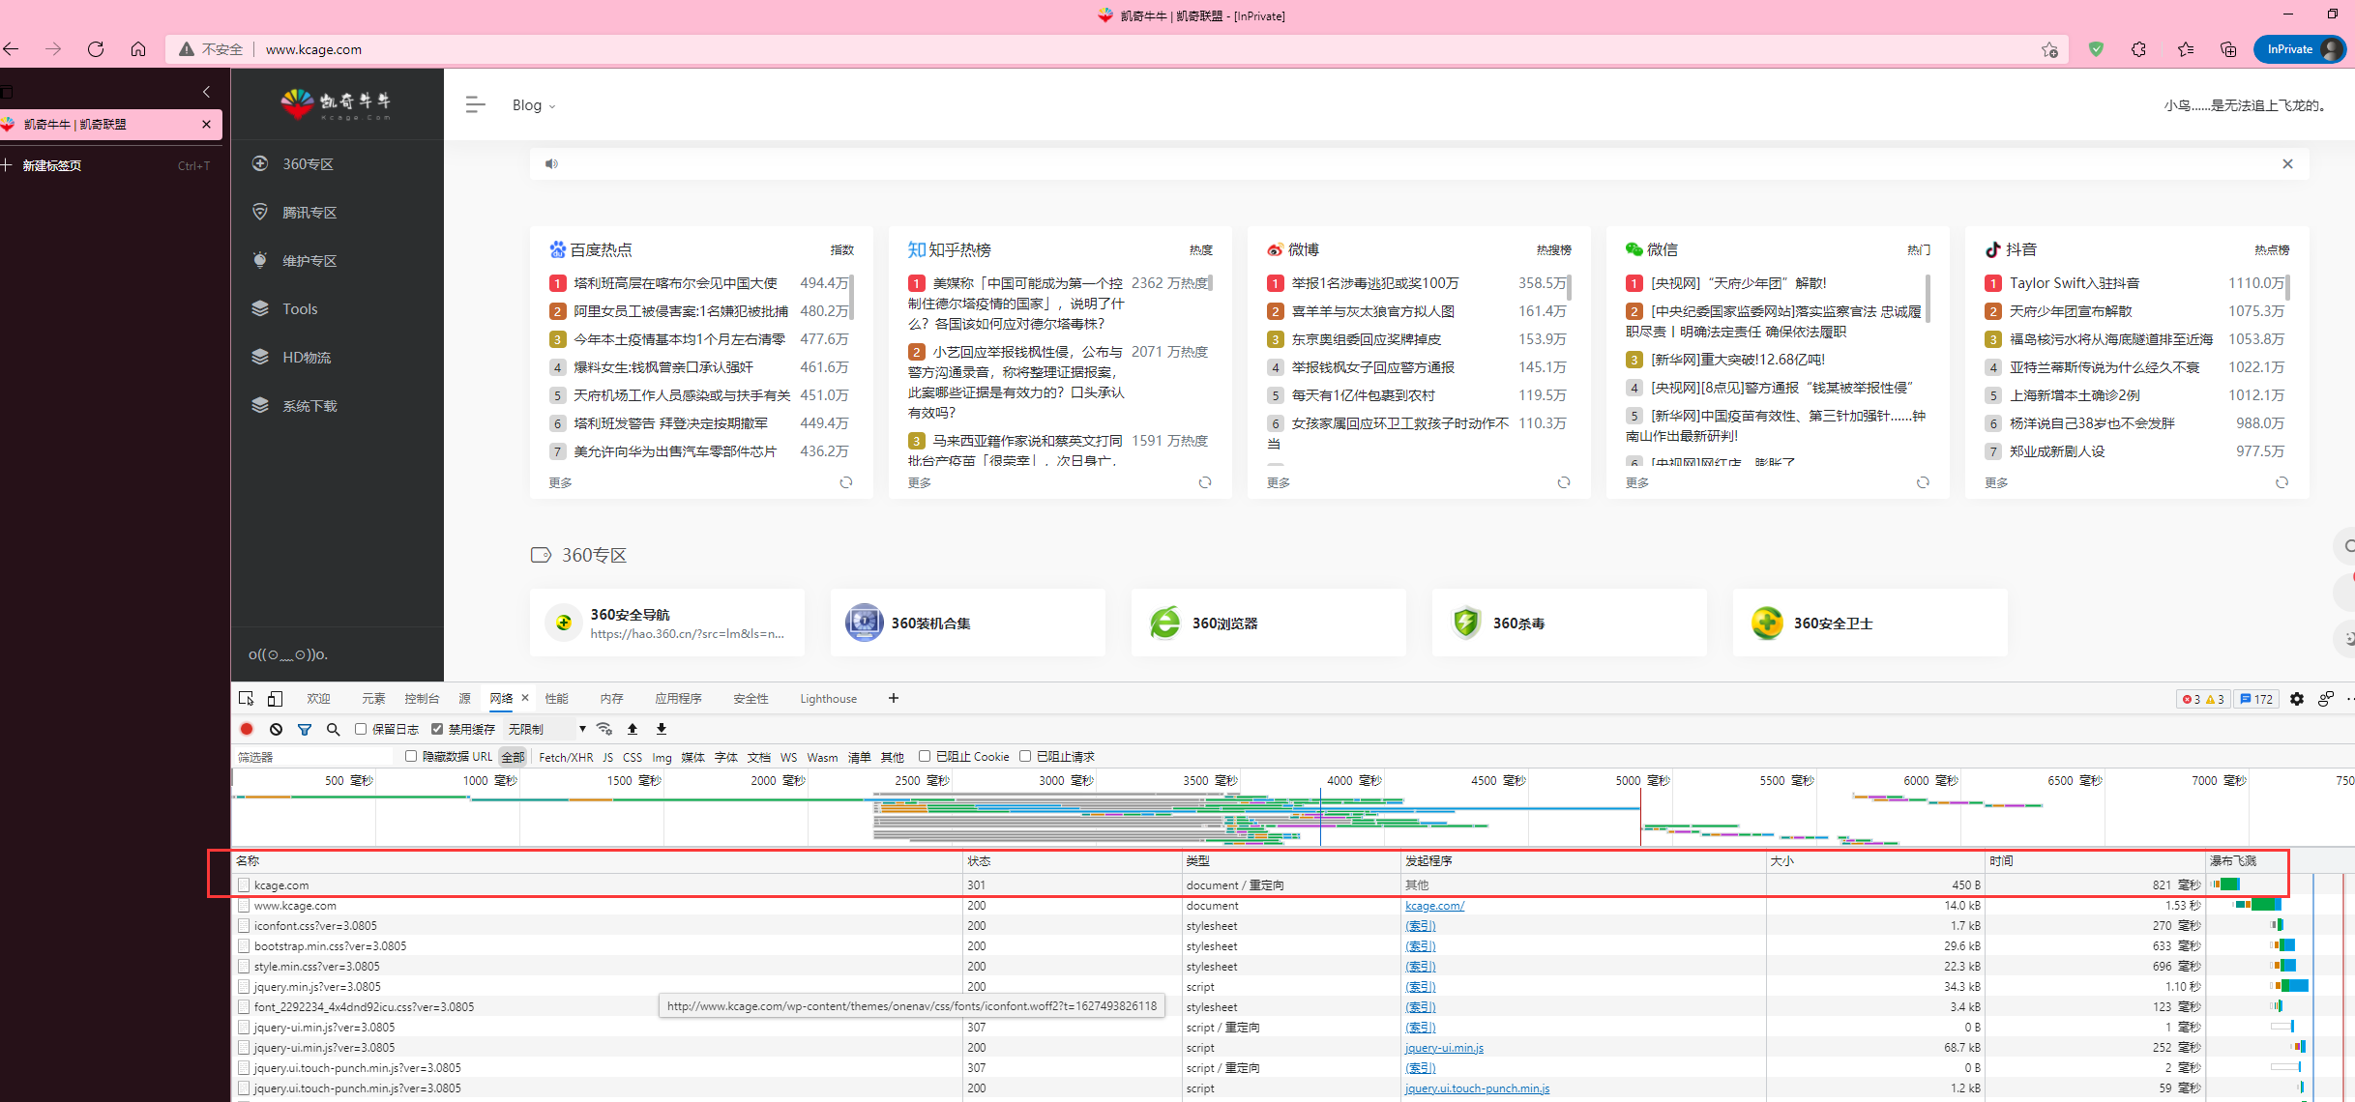
Task: Add this page to favorites
Action: [x=2048, y=49]
